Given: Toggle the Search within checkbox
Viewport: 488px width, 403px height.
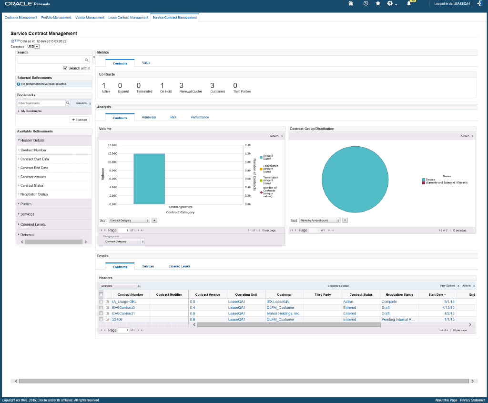Looking at the screenshot, I should coord(65,68).
